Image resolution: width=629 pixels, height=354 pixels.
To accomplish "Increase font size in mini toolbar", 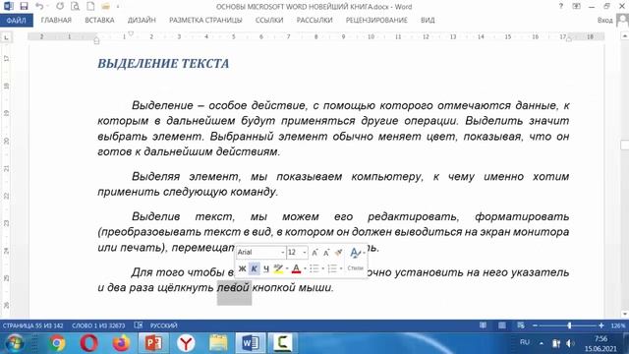I will coord(314,253).
